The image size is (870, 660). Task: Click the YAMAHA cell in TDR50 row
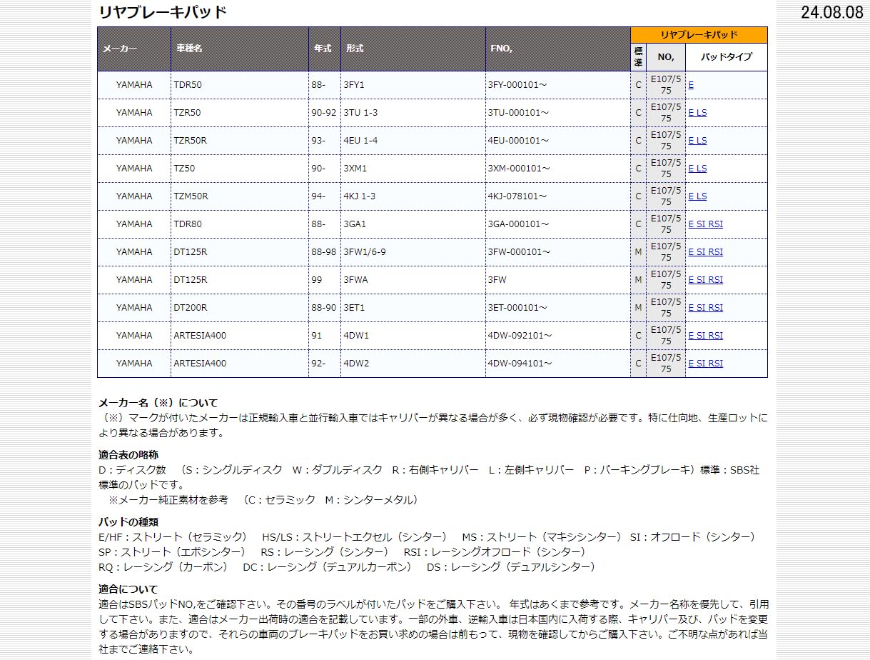point(134,84)
